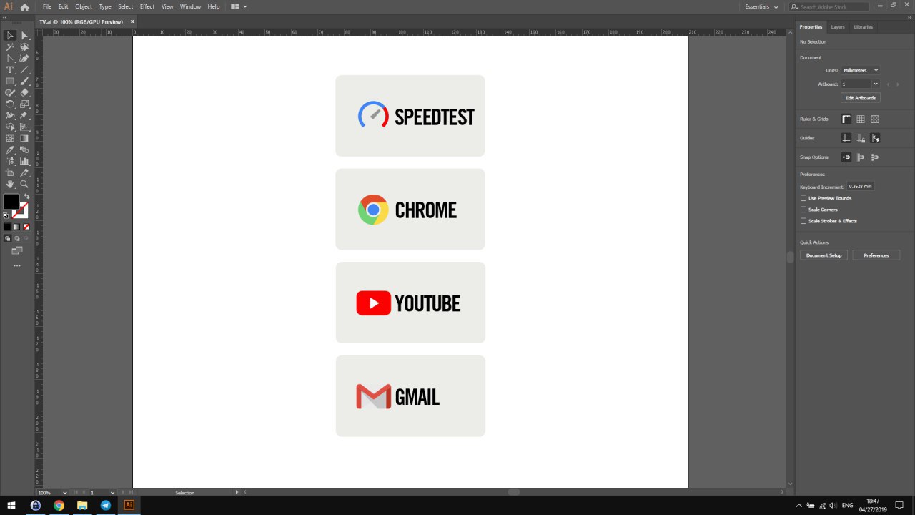The width and height of the screenshot is (915, 515).
Task: Select the Pen tool
Action: click(10, 58)
